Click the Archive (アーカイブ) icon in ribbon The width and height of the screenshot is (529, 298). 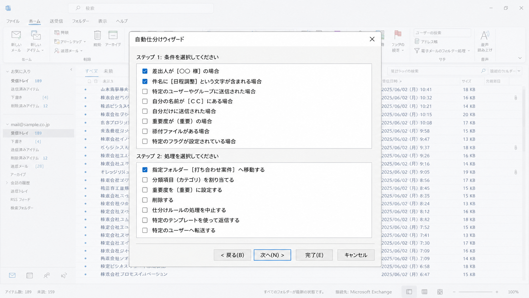pos(113,35)
